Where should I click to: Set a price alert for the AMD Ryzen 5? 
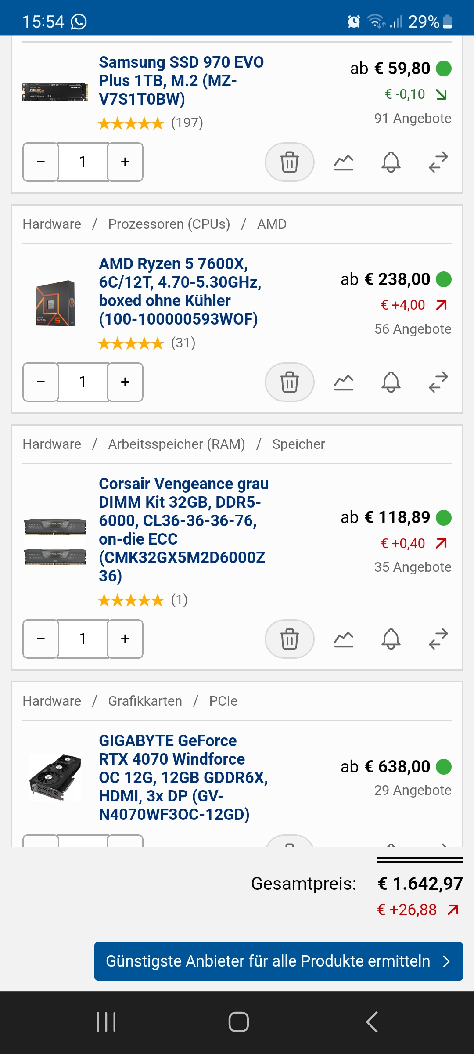point(391,383)
